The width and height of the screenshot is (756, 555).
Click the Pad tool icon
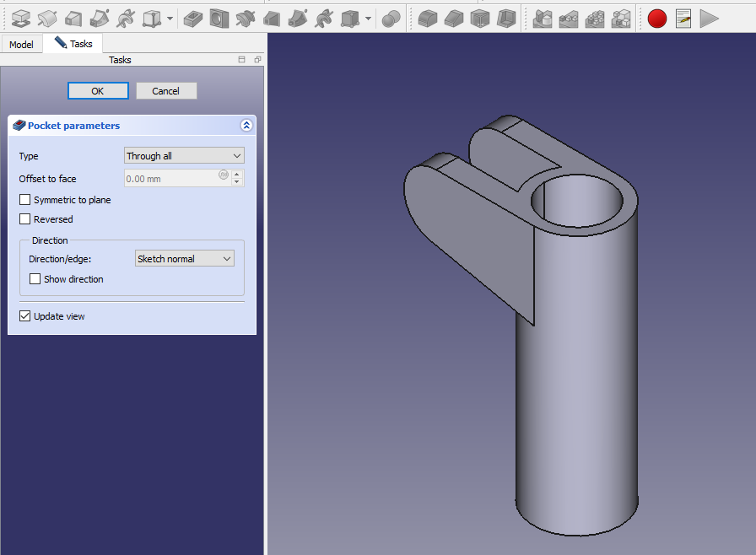(x=21, y=18)
